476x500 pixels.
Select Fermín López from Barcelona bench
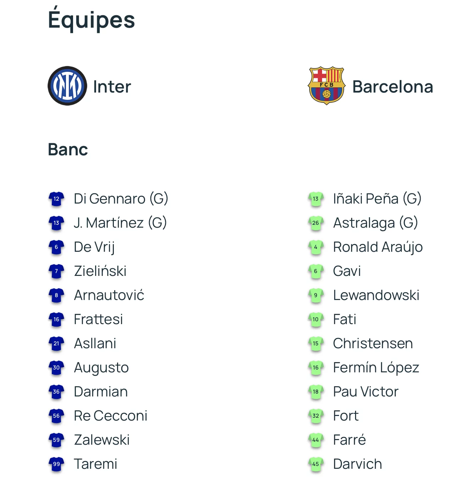(x=376, y=368)
